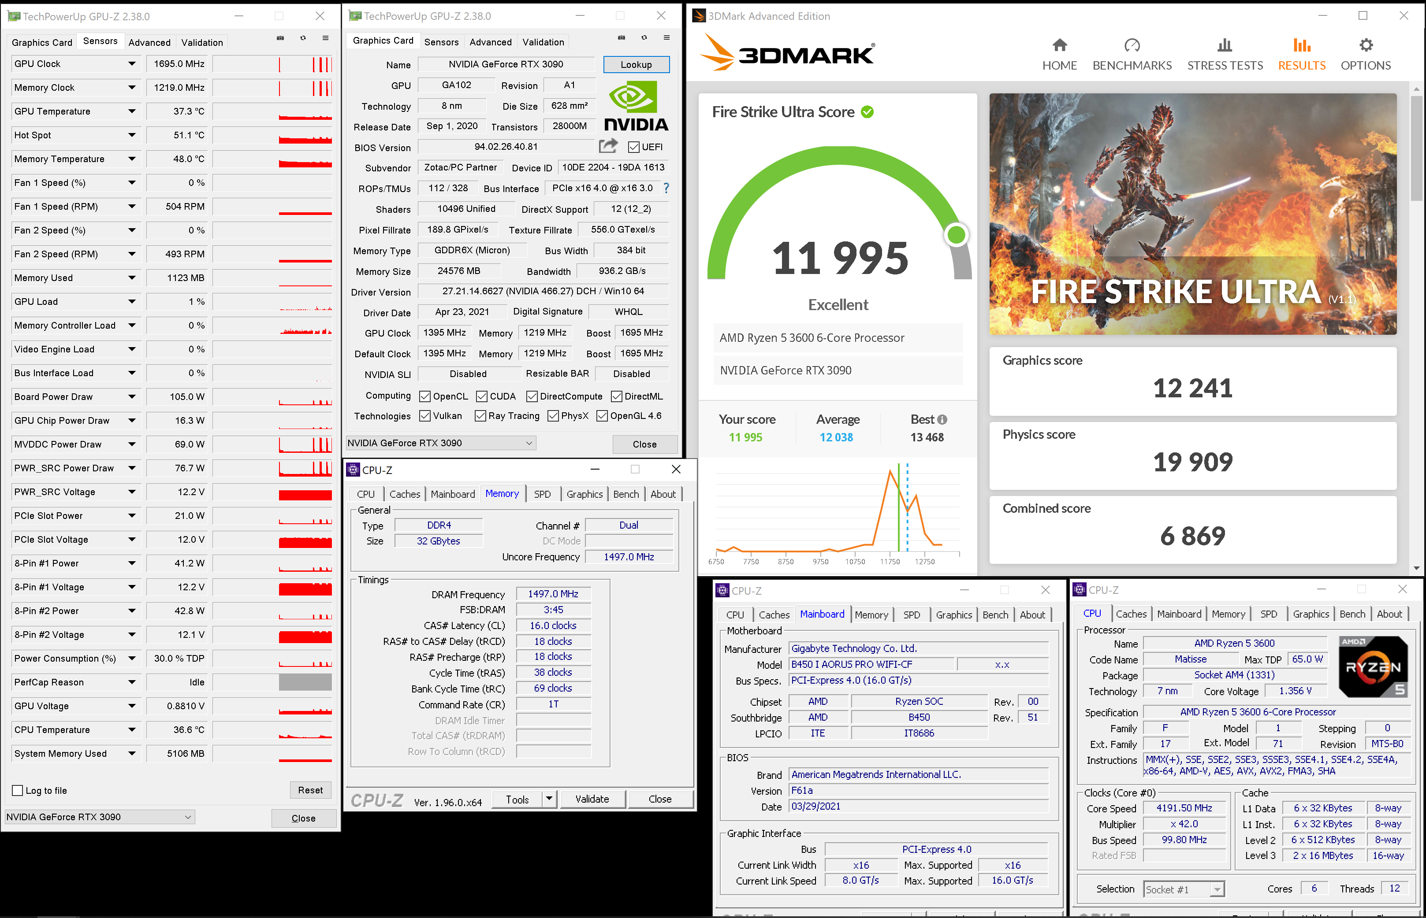Screen dimensions: 1426x918
Task: Click the CPU-Z Memory window title icon
Action: 353,470
